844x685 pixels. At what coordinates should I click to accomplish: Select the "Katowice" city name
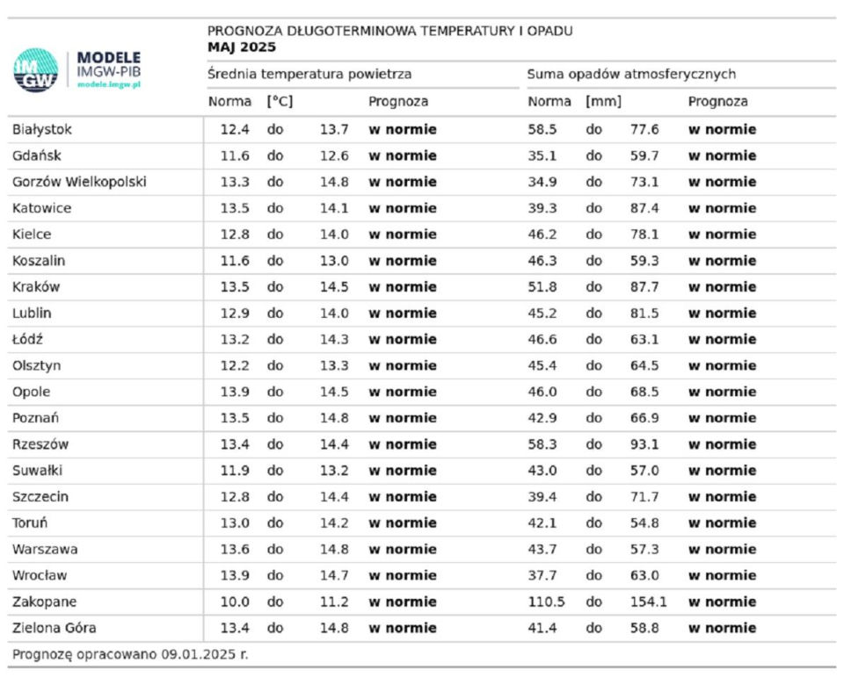(42, 208)
